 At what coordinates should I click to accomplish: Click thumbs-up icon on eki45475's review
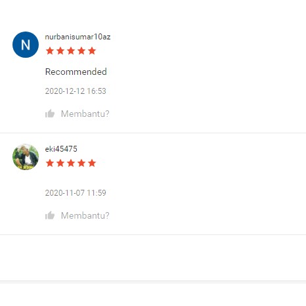[50, 215]
